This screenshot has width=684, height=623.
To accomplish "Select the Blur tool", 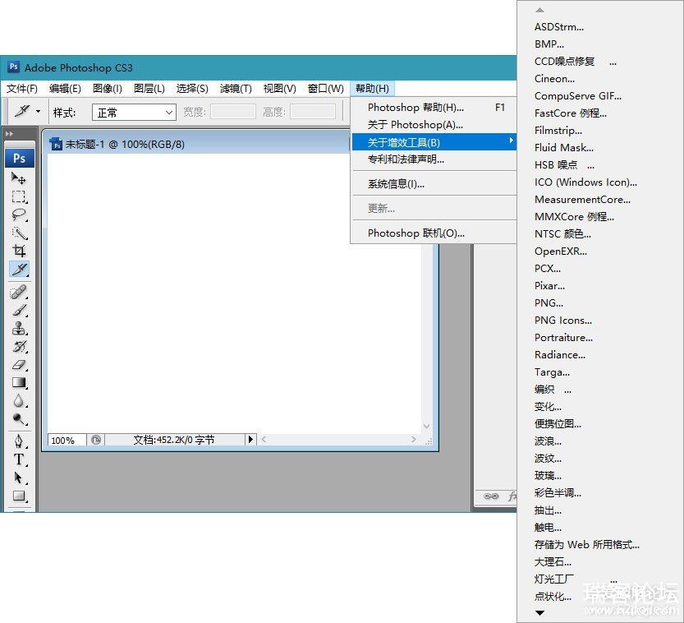I will 19,401.
